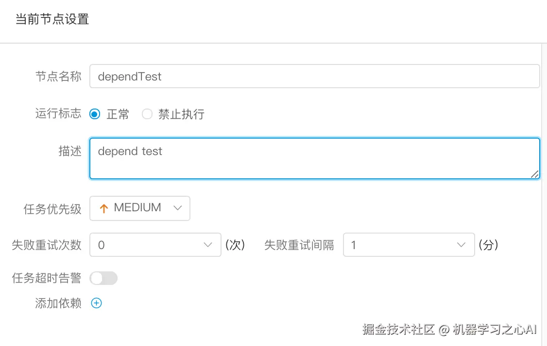Click the 运行标志 field label
Viewport: 547px width, 346px height.
(58, 114)
